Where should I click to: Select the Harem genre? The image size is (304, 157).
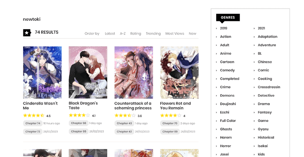point(226,137)
